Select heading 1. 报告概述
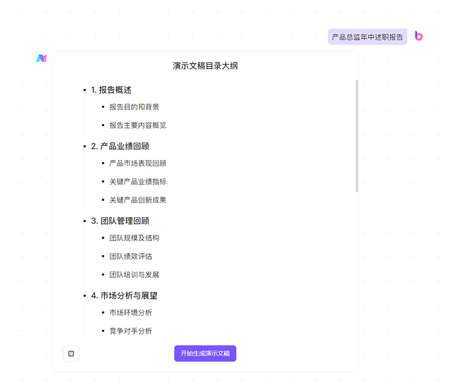This screenshot has height=389, width=451. pyautogui.click(x=111, y=90)
